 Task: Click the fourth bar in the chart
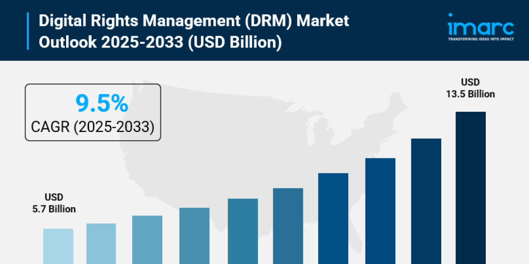[194, 235]
